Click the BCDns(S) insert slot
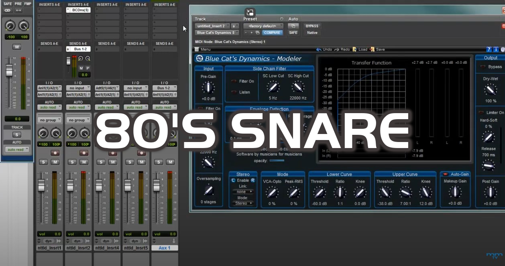This screenshot has height=266, width=505. point(78,10)
